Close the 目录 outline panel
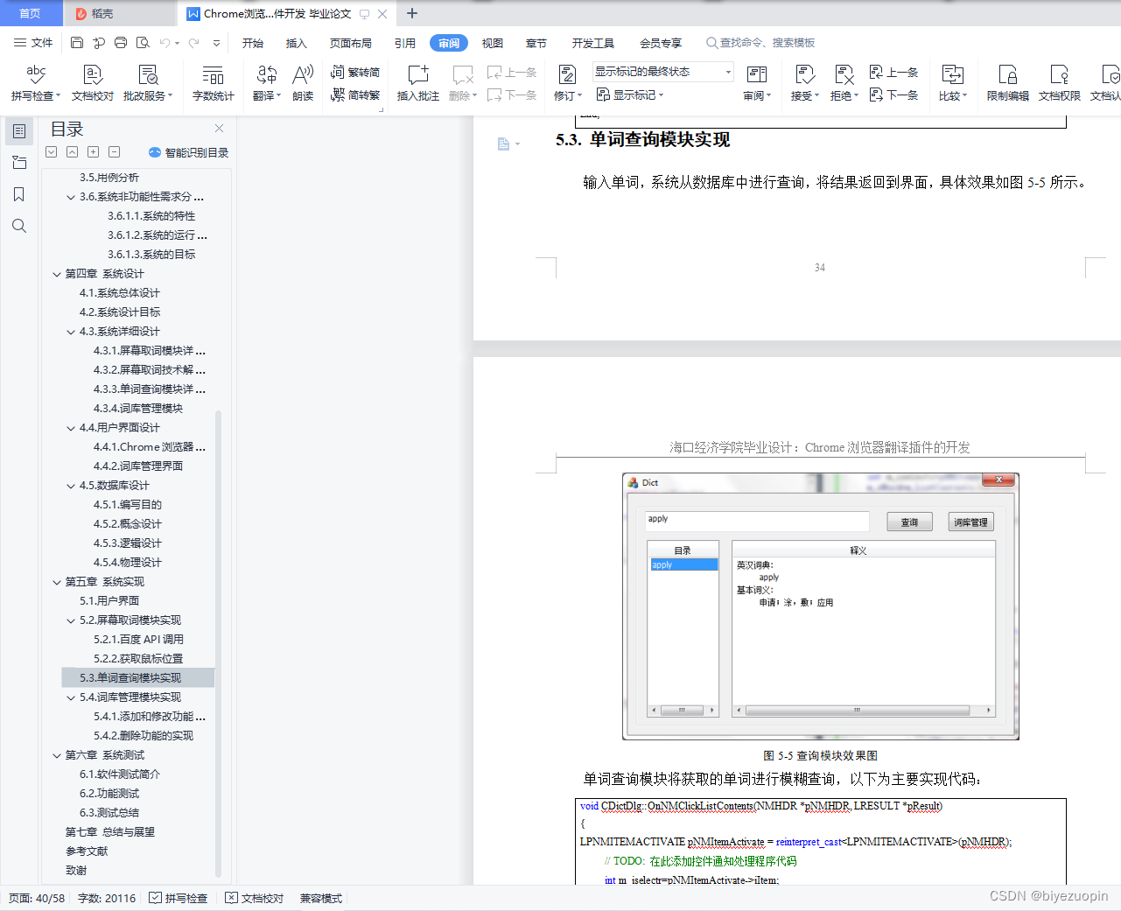Screen dimensions: 1121x911 coord(220,129)
